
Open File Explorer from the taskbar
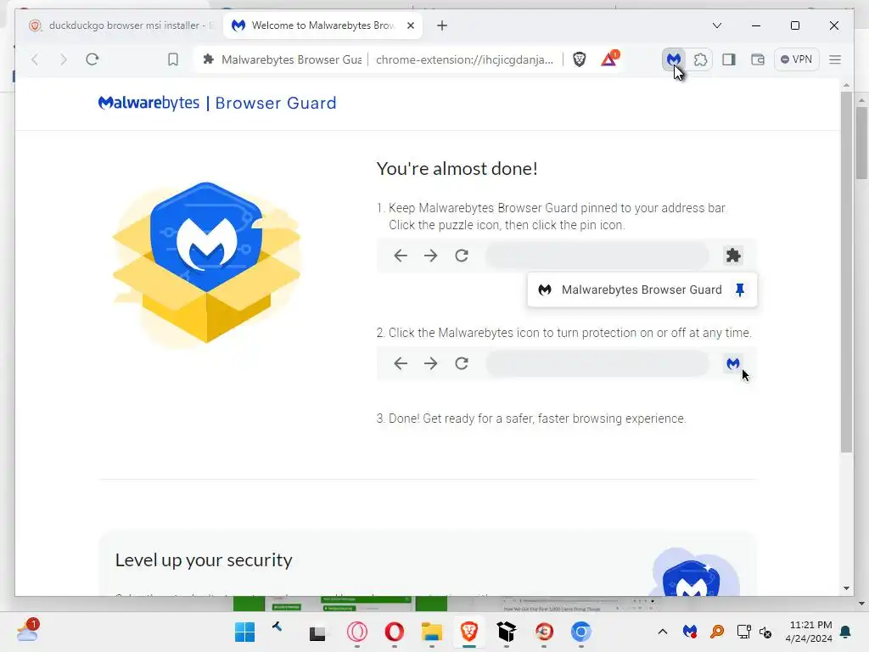coord(431,632)
